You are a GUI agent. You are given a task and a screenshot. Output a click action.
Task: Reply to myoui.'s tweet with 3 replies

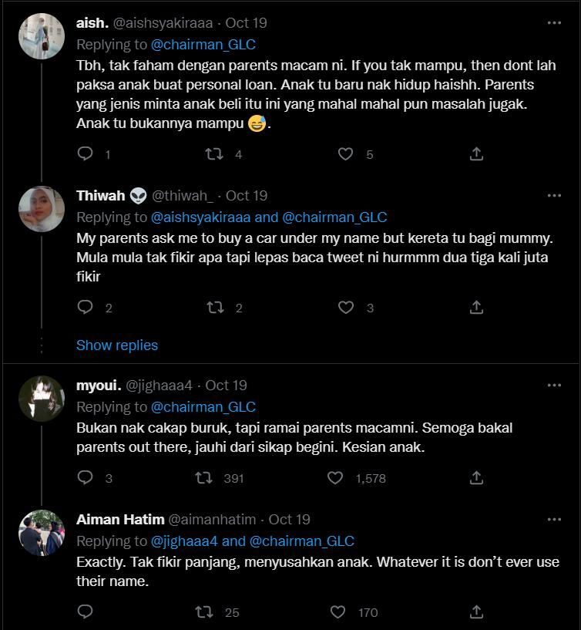coord(85,478)
